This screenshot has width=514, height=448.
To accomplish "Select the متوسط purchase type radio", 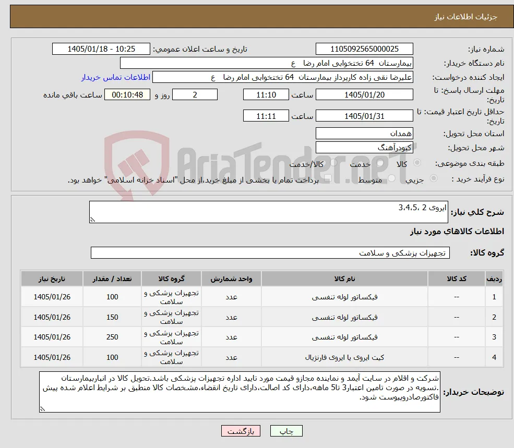I will tap(392, 178).
